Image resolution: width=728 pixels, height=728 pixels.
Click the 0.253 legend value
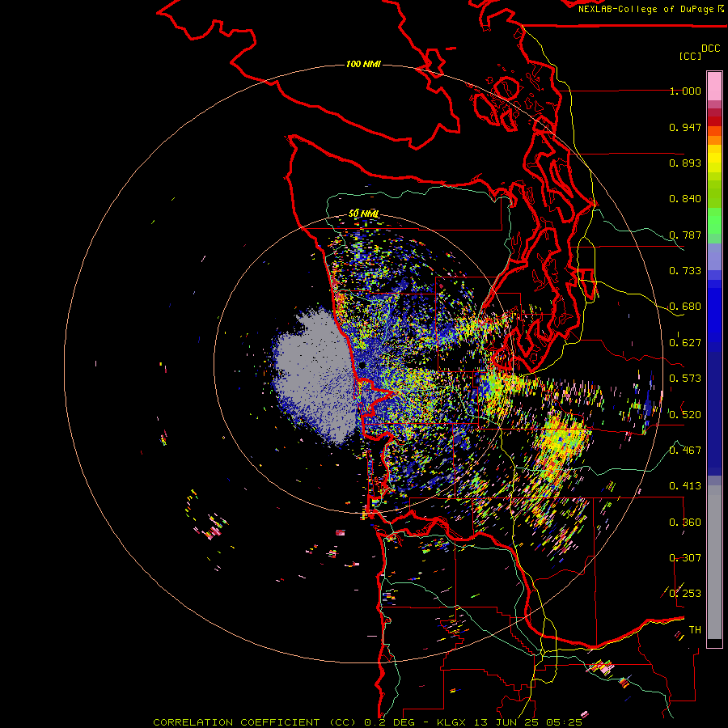[x=685, y=594]
